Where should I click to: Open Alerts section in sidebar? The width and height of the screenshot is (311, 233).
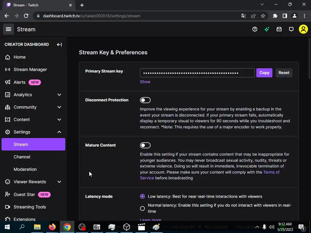[x=19, y=82]
